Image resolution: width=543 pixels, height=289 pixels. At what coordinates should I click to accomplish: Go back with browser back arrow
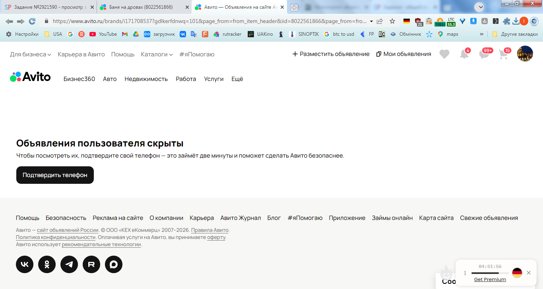[9, 21]
